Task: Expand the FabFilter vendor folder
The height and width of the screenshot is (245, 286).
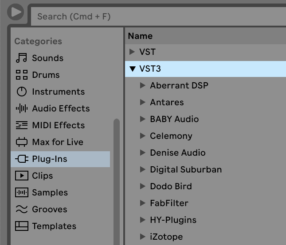Action: (143, 203)
